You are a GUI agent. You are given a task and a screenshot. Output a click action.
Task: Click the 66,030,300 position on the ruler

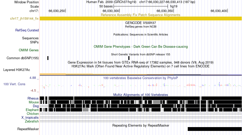(111, 11)
